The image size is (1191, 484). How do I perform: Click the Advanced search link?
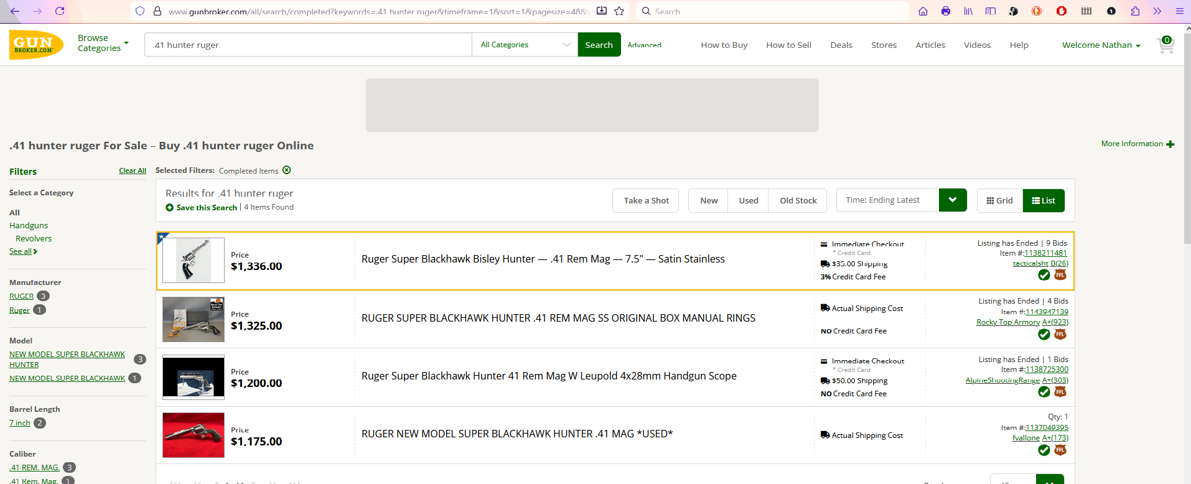point(645,45)
